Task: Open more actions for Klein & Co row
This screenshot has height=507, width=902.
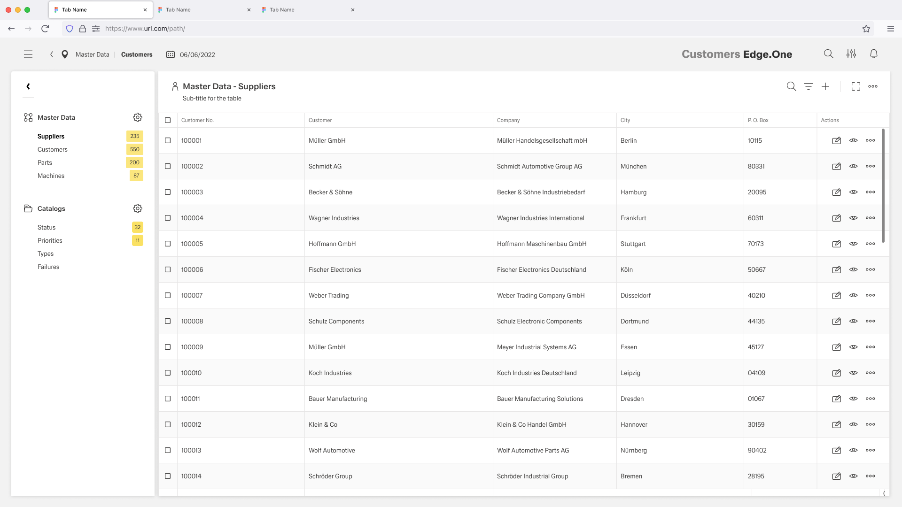Action: (871, 424)
